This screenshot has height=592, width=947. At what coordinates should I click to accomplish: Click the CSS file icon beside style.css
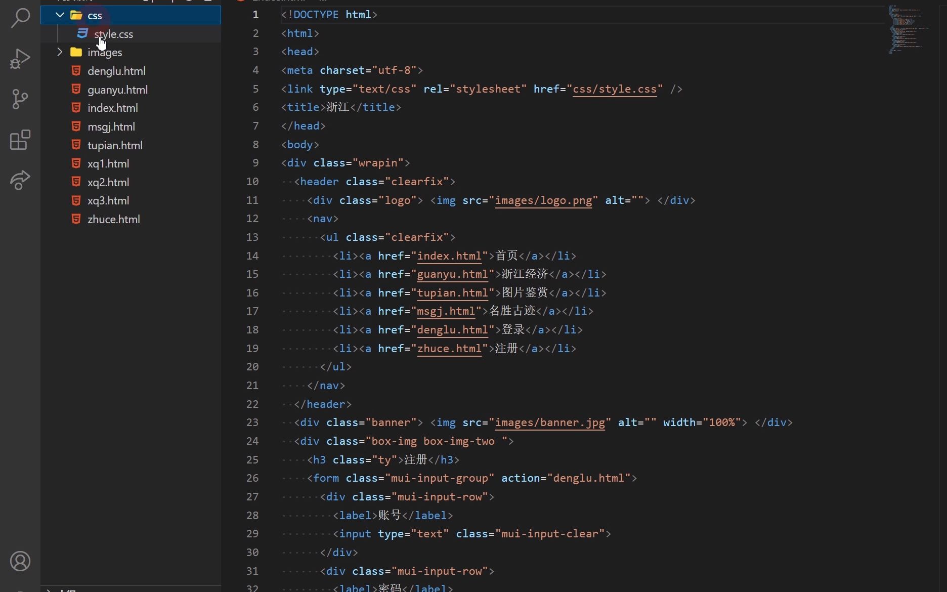pos(82,33)
